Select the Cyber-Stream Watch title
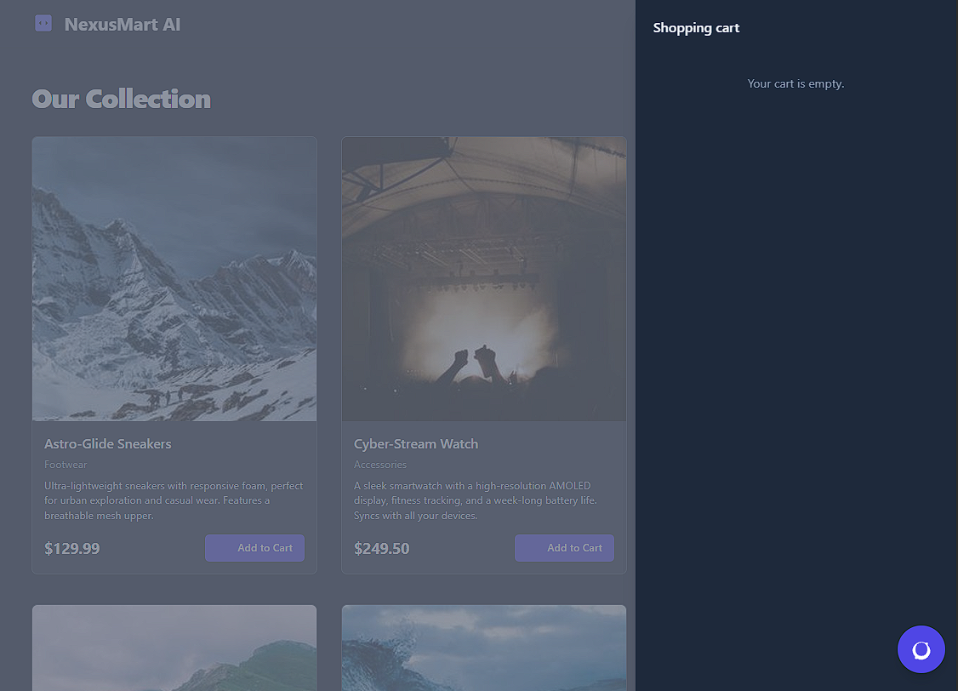958x691 pixels. [x=416, y=443]
